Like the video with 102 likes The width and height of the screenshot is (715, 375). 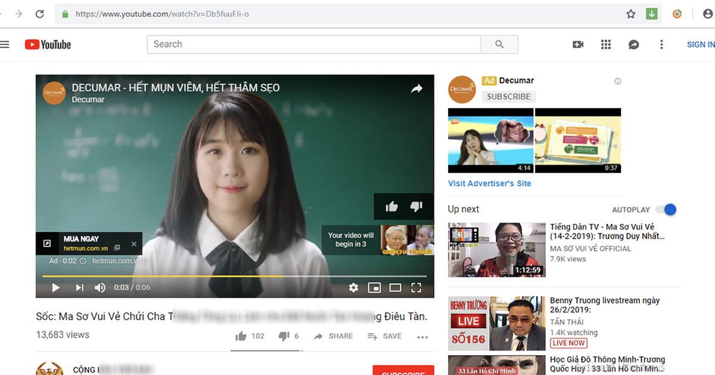250,336
